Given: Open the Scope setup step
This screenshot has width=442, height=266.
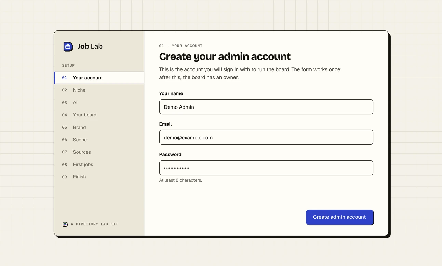Looking at the screenshot, I should (99, 140).
